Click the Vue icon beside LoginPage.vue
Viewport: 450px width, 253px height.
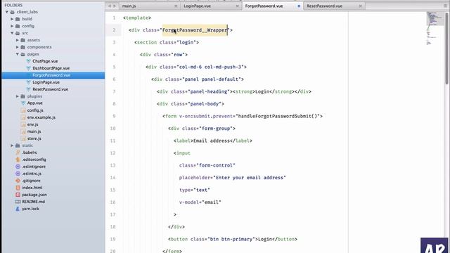pos(28,82)
